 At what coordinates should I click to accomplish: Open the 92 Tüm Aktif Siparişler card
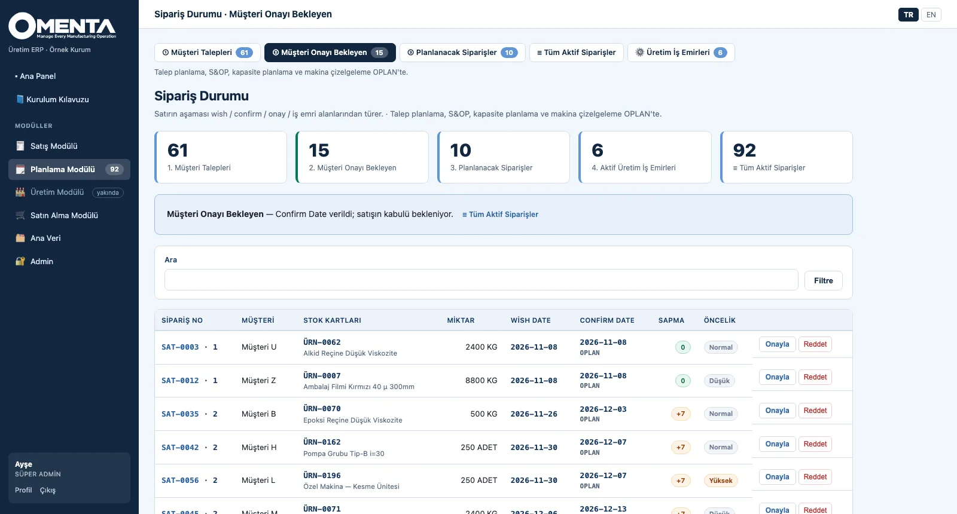point(787,157)
